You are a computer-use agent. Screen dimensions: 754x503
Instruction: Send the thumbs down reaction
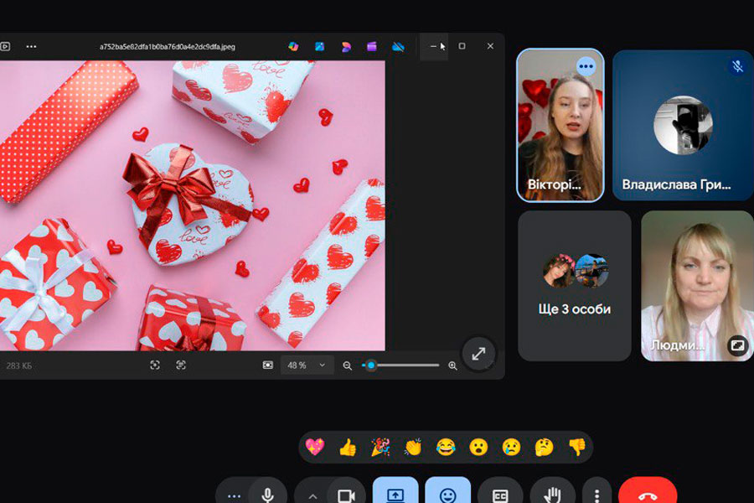576,447
